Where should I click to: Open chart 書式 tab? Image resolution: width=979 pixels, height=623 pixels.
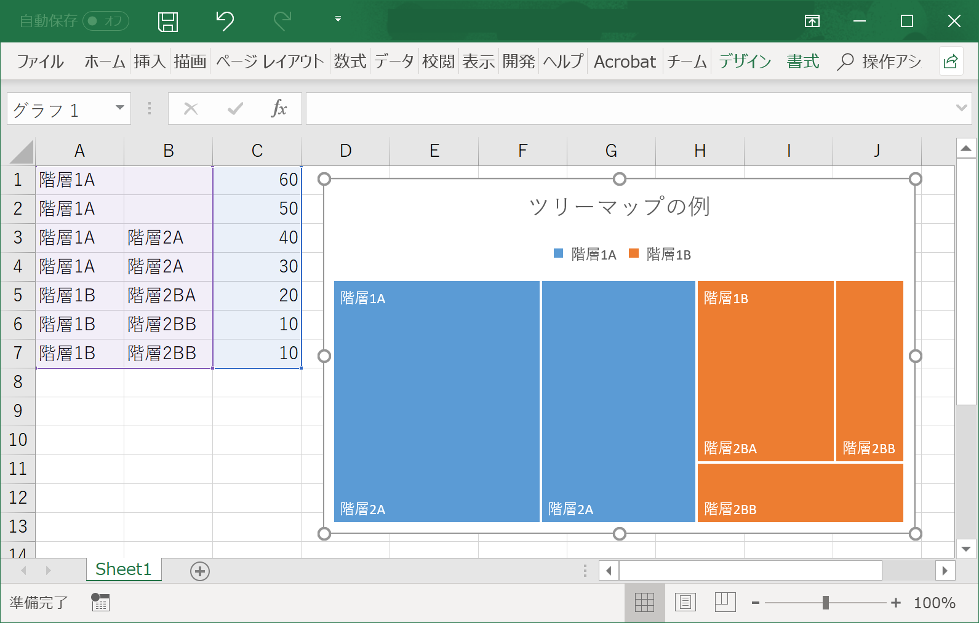point(803,62)
